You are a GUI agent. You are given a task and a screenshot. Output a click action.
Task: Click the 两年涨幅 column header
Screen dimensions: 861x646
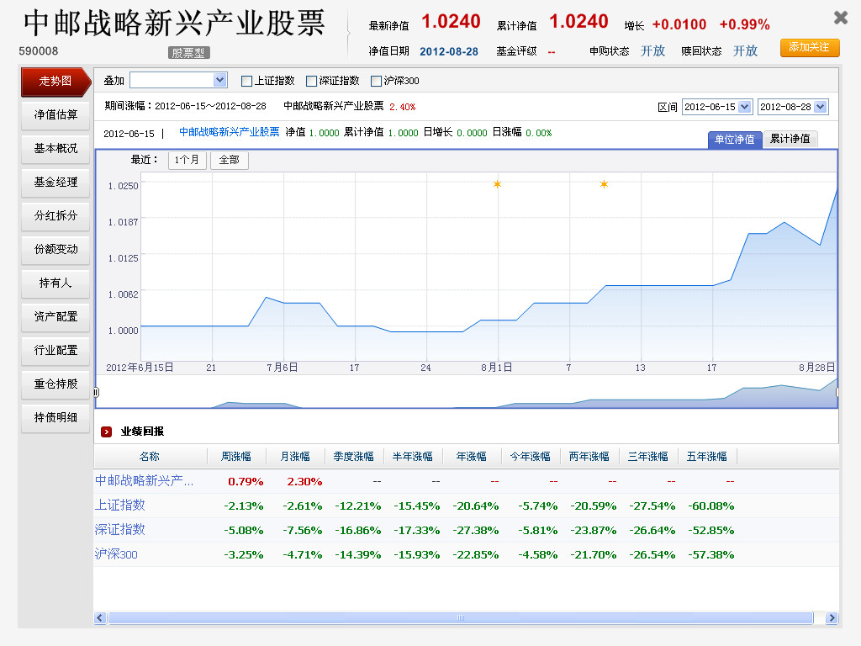pos(589,457)
